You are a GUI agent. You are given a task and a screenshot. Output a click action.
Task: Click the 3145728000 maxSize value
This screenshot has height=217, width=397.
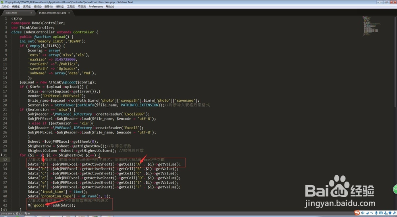click(x=66, y=60)
